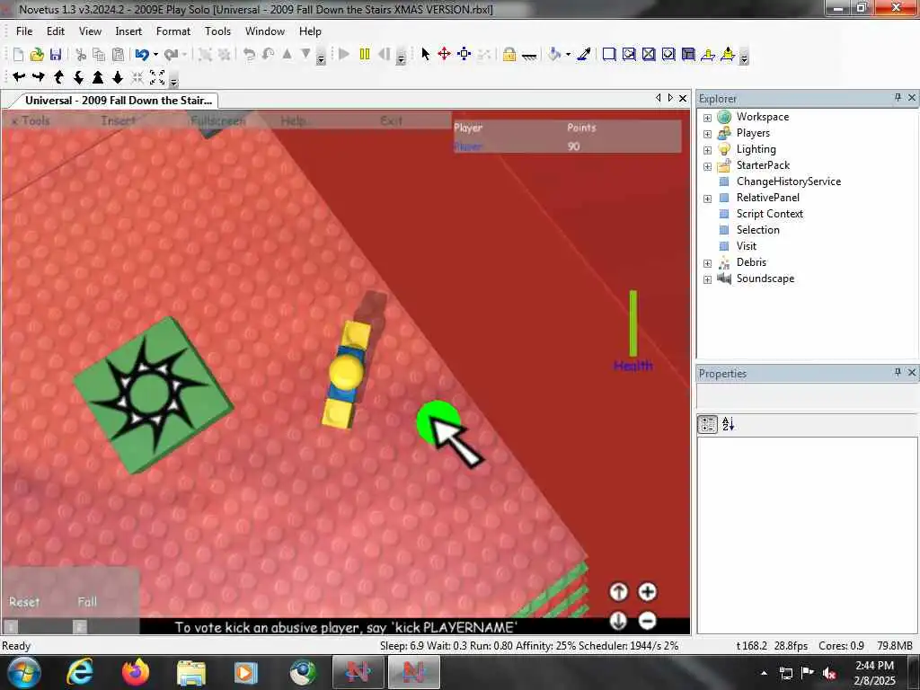920x690 pixels.
Task: Create a new place with New icon
Action: (18, 55)
